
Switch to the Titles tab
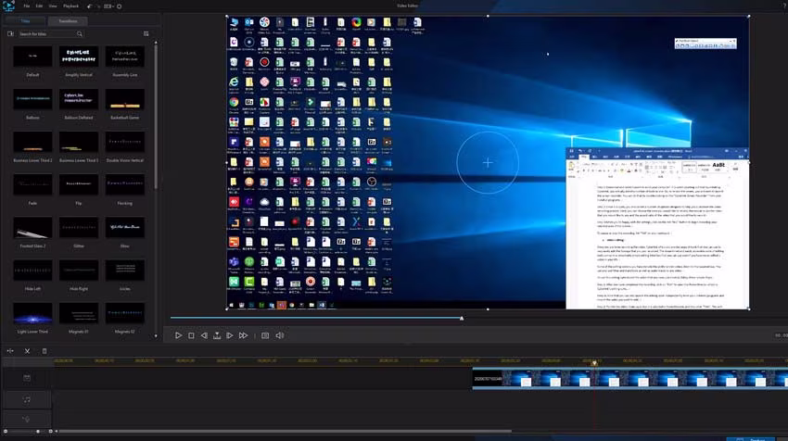[x=25, y=21]
